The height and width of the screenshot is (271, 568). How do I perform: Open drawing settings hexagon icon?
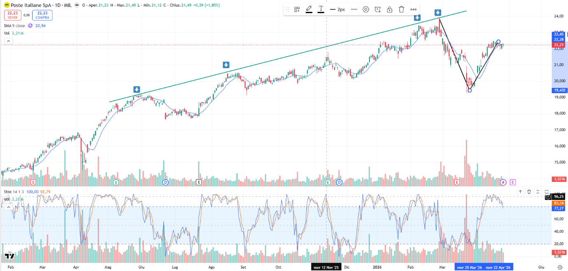365,9
